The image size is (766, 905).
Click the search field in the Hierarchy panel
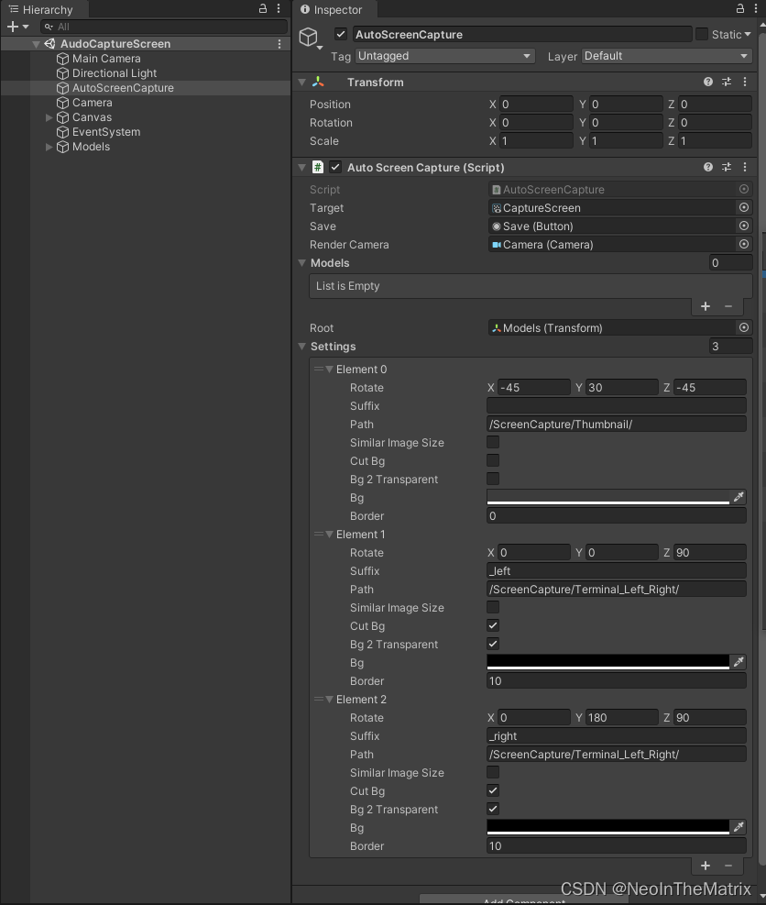[x=165, y=26]
